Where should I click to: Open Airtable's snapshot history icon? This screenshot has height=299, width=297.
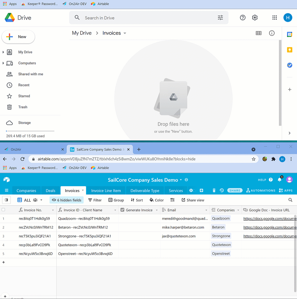click(221, 190)
